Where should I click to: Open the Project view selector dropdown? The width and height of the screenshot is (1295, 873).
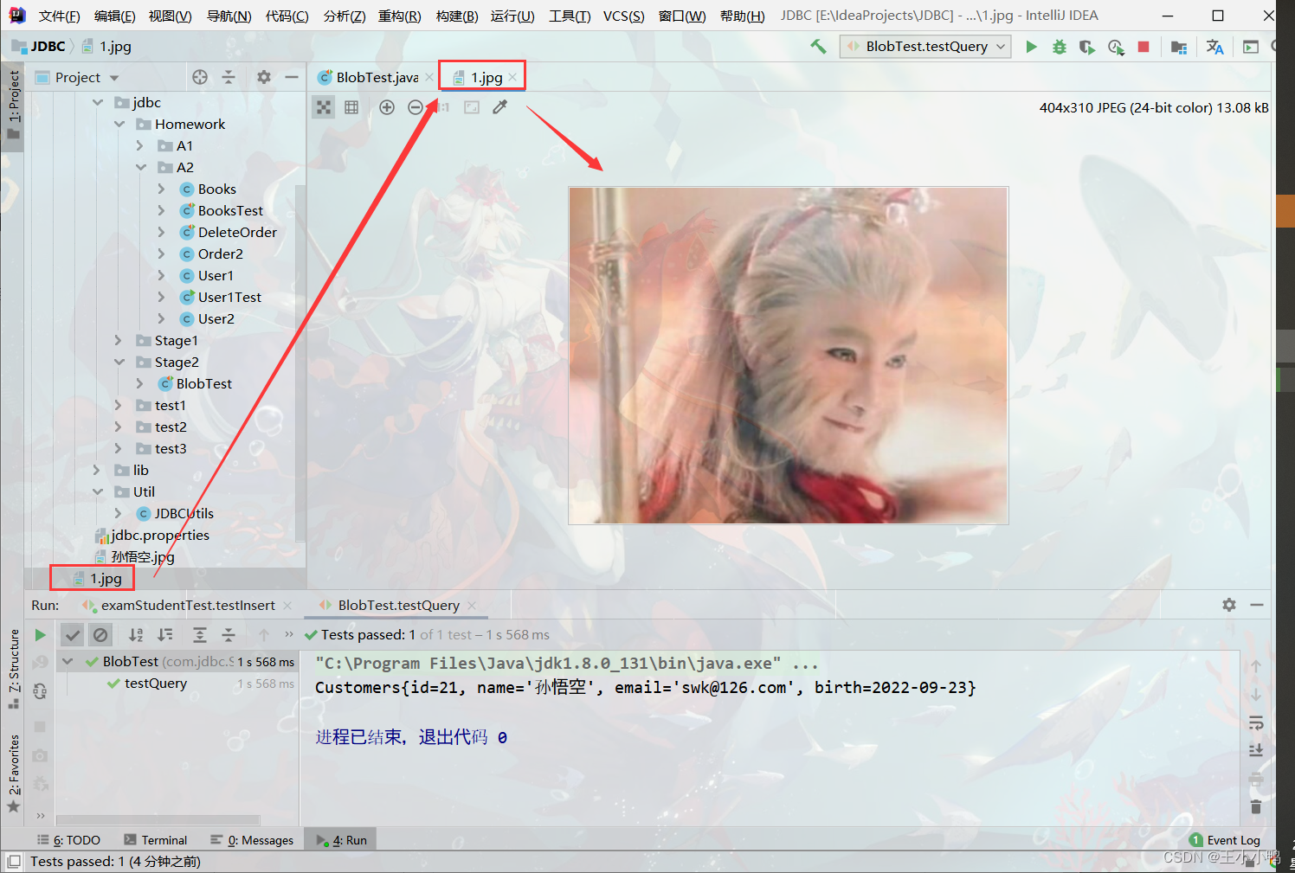tap(87, 77)
